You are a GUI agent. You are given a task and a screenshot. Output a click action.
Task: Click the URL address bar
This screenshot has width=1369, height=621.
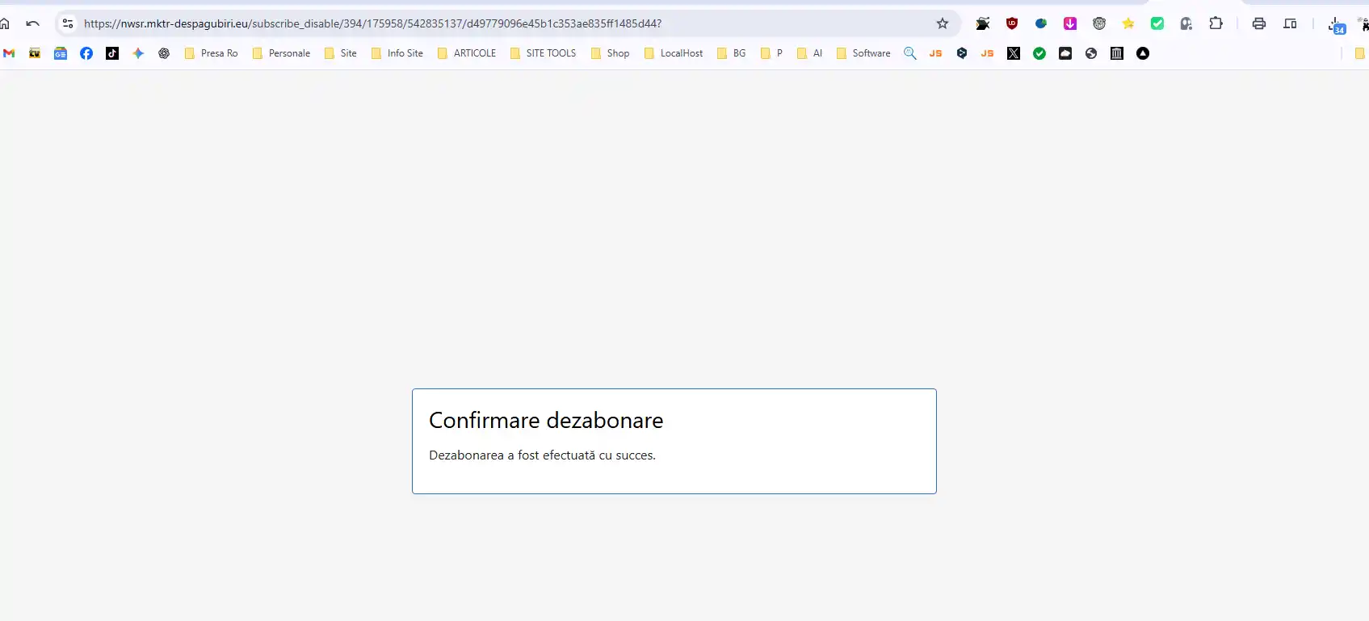(485, 23)
